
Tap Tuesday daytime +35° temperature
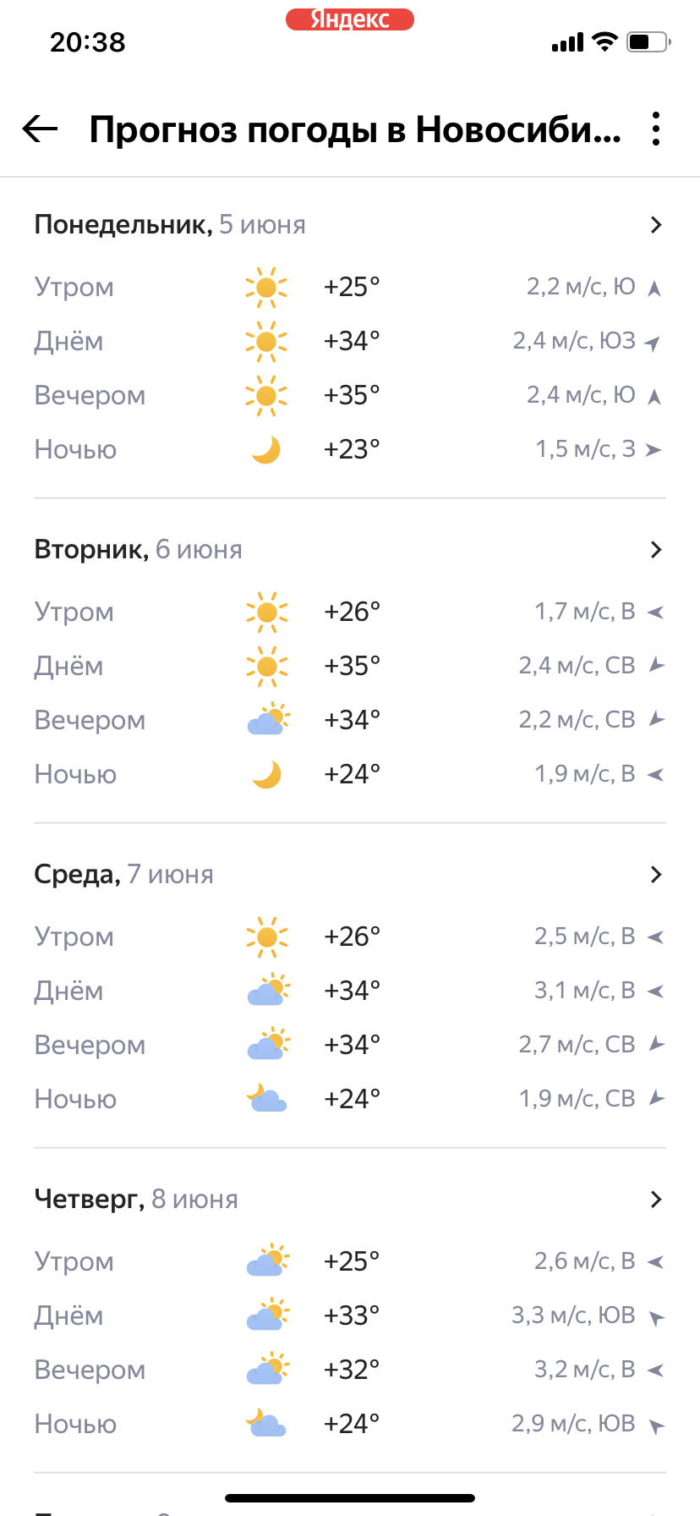click(x=353, y=666)
